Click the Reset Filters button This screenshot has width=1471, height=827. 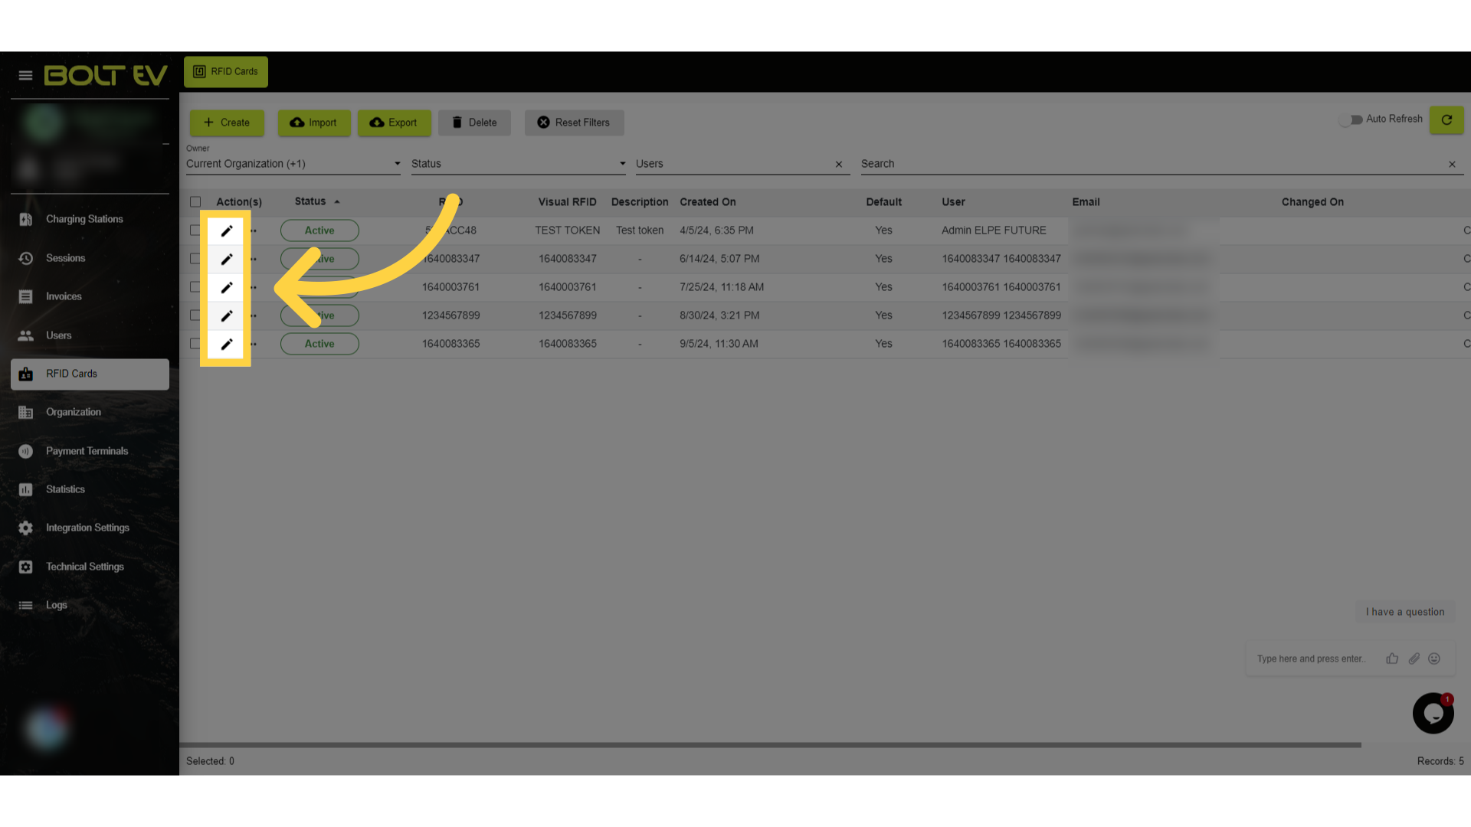[574, 123]
